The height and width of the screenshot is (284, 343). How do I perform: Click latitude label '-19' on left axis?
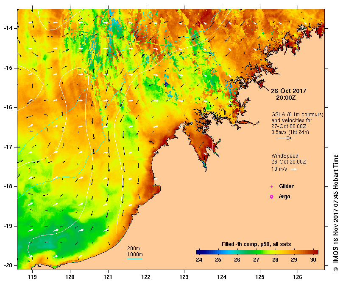coord(8,226)
